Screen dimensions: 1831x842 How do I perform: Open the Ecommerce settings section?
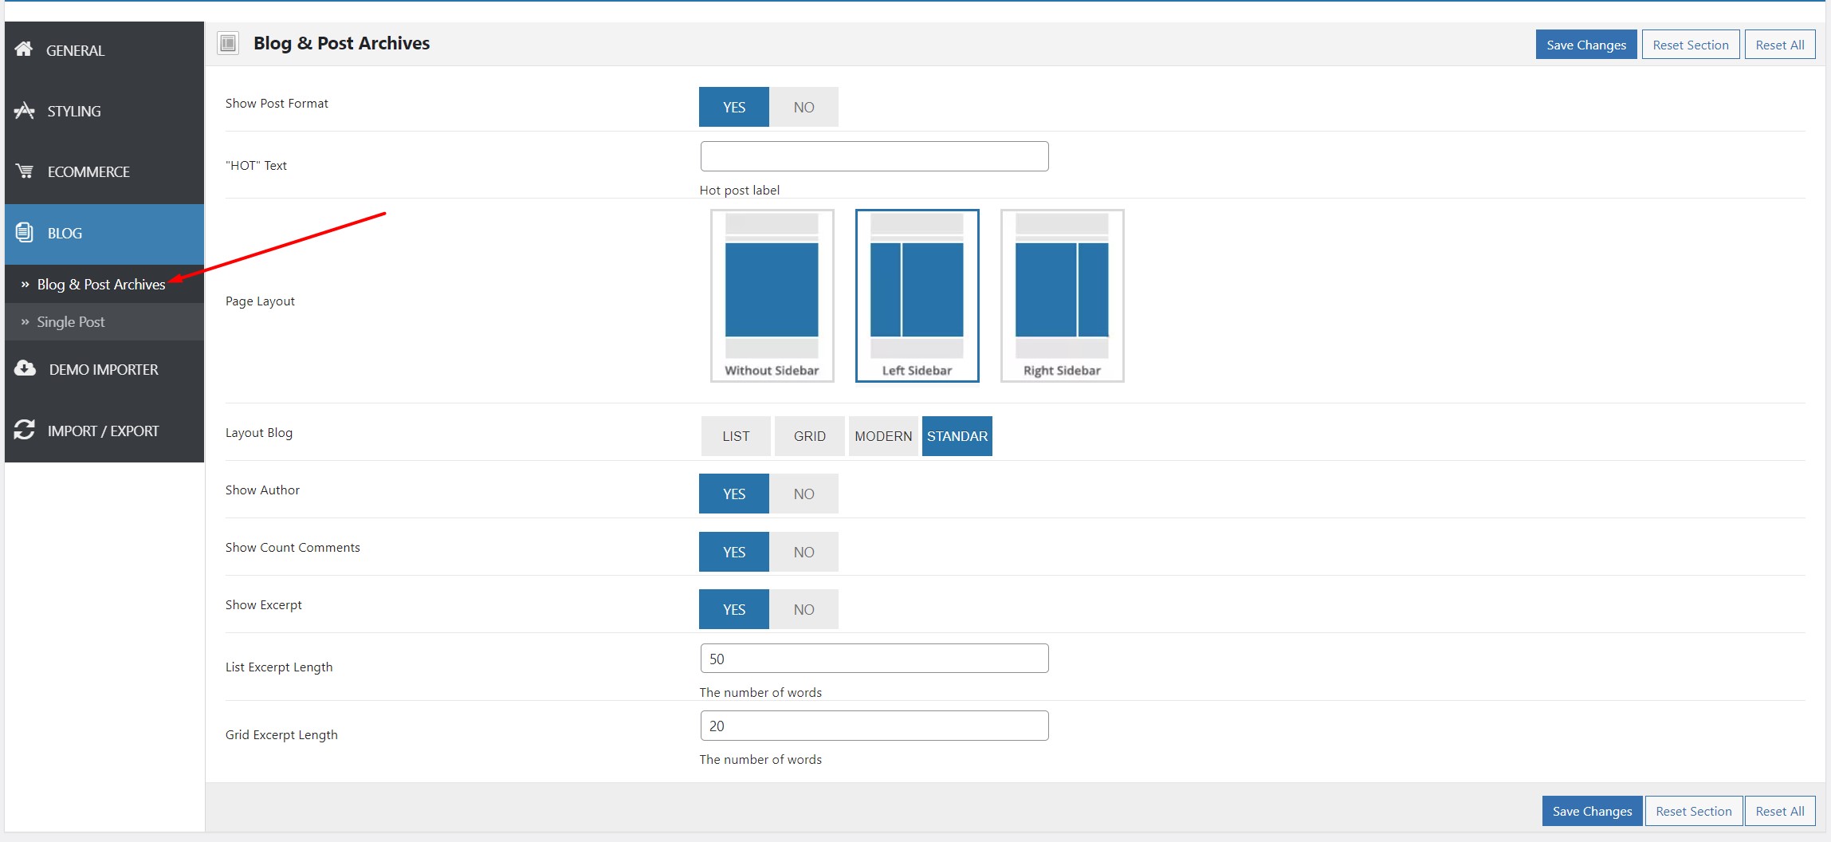pos(104,172)
